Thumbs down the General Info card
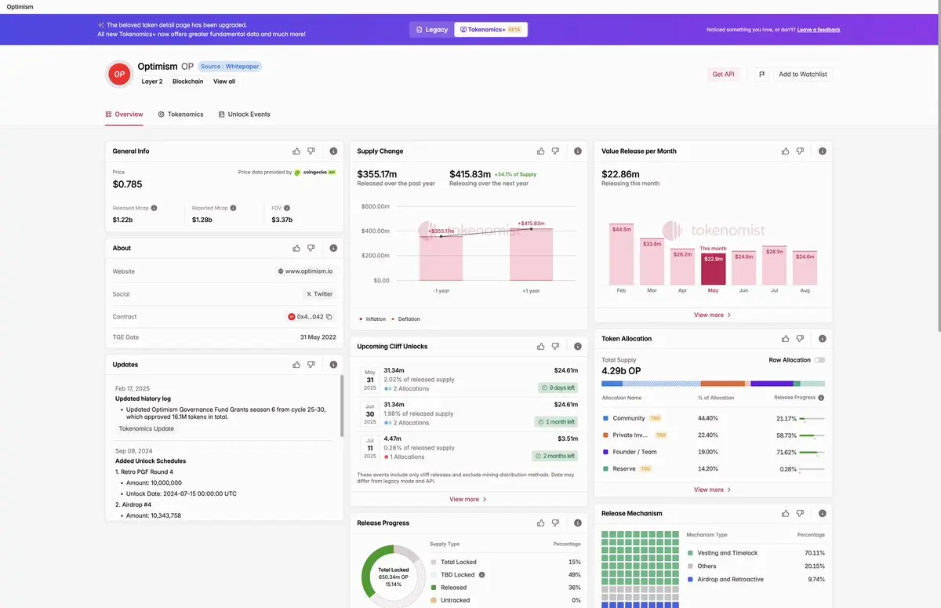Image resolution: width=941 pixels, height=608 pixels. pyautogui.click(x=311, y=151)
